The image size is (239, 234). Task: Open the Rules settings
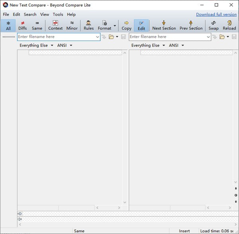click(88, 25)
